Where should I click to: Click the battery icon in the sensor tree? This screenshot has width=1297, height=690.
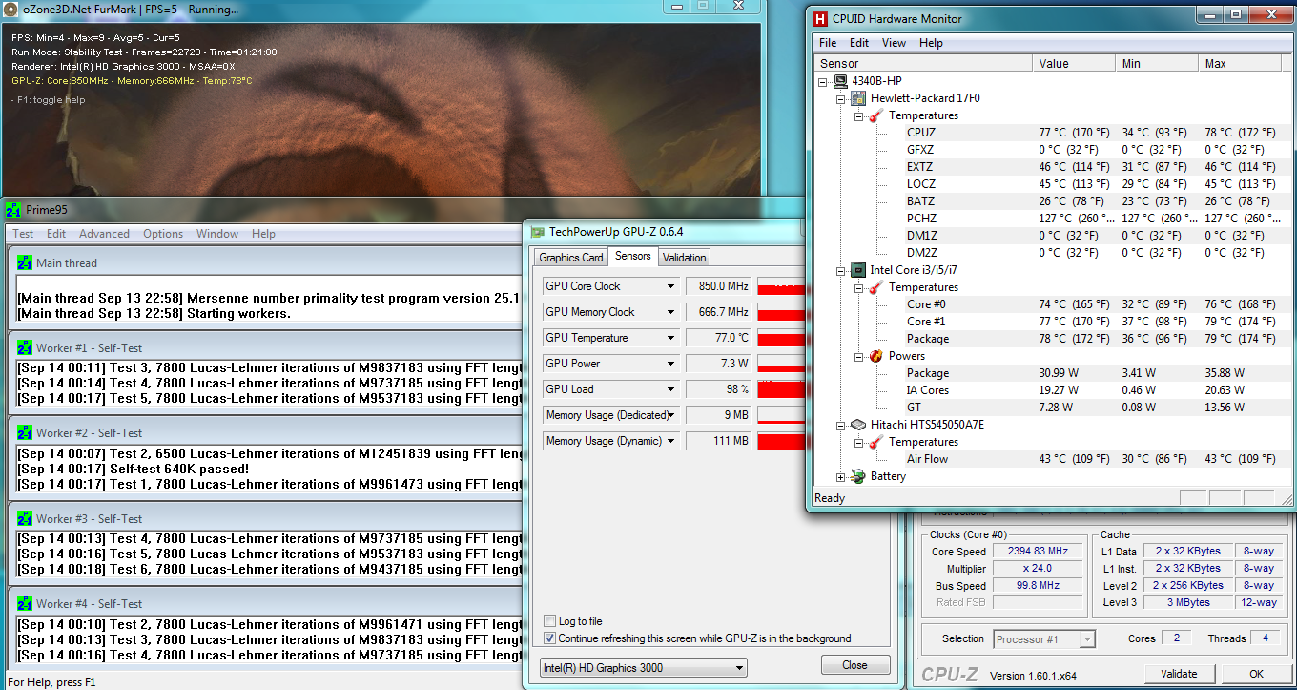click(x=858, y=476)
